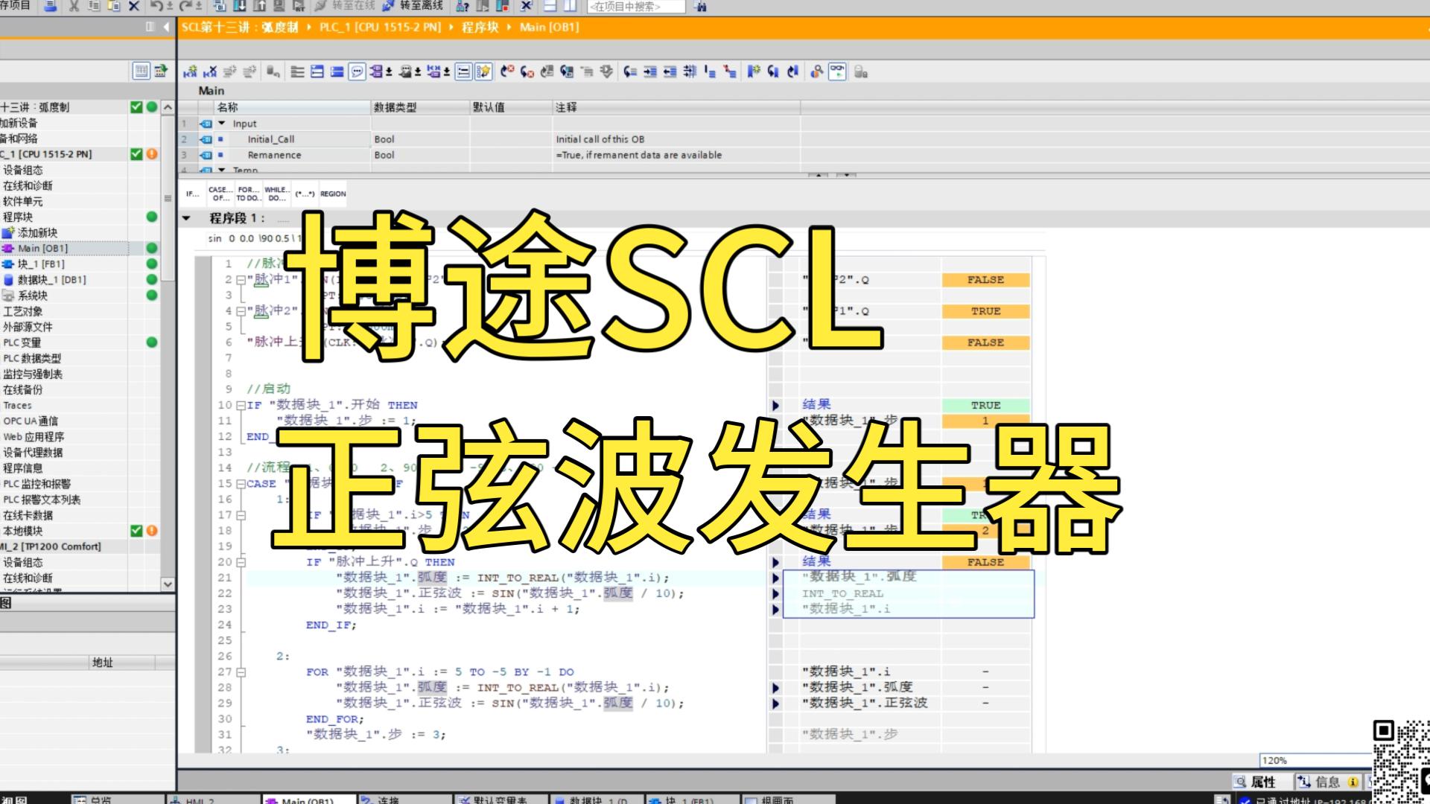Expand monitor arrow beside line 10 结果
Viewport: 1430px width, 804px height.
(x=775, y=406)
